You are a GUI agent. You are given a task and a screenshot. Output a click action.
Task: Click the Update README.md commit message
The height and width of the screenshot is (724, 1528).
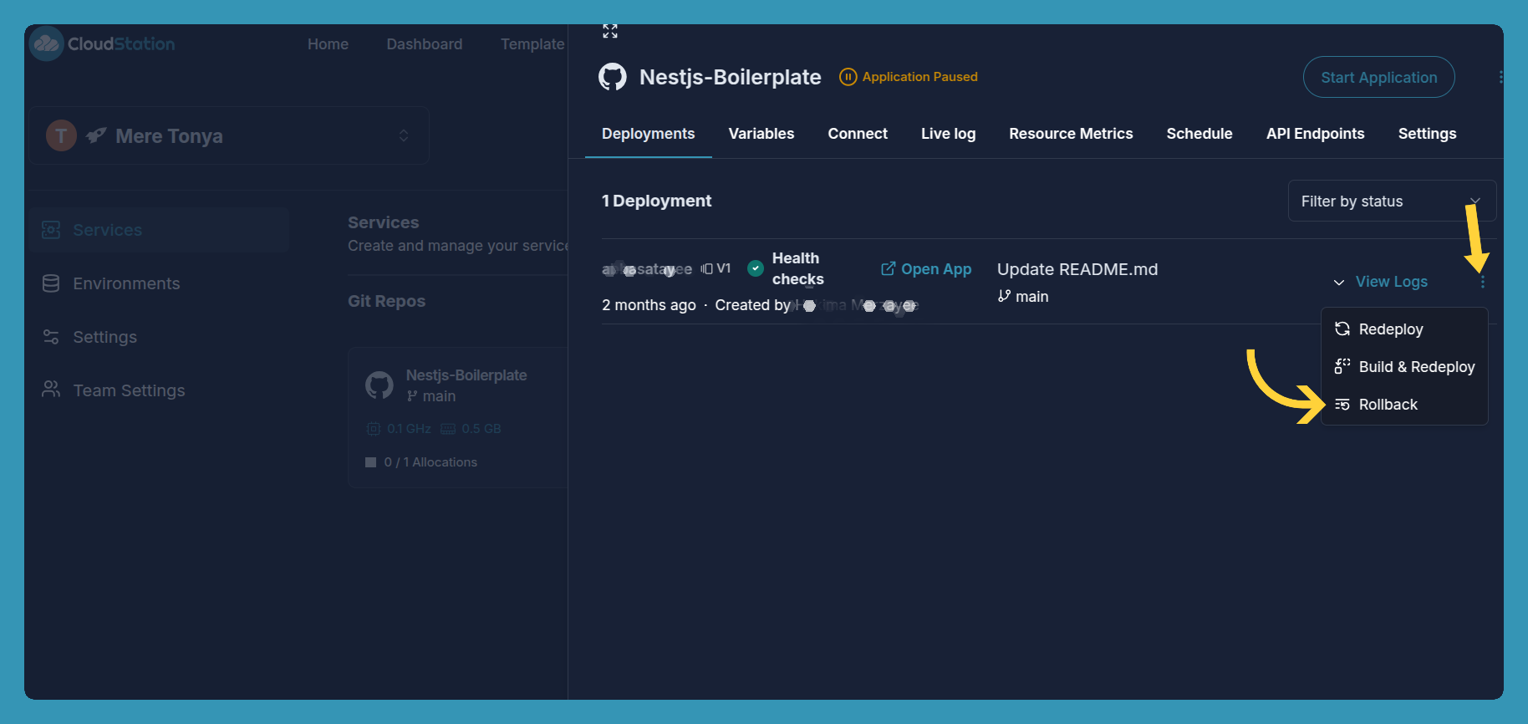(x=1077, y=269)
